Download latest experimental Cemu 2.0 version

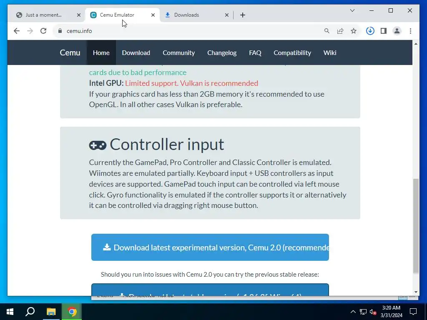(x=210, y=247)
